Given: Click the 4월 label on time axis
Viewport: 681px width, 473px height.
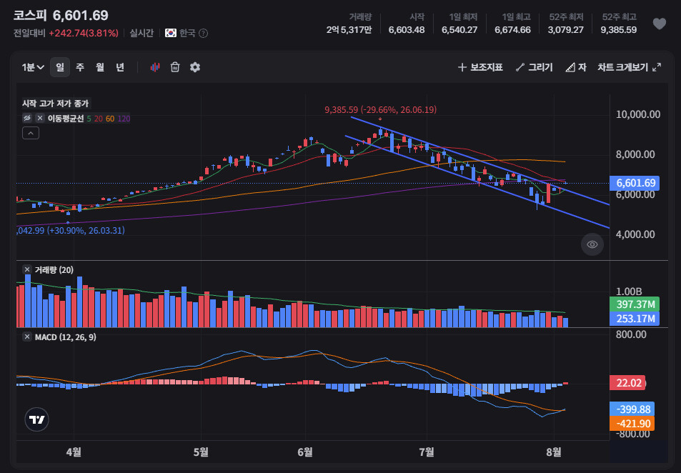Looking at the screenshot, I should point(74,452).
